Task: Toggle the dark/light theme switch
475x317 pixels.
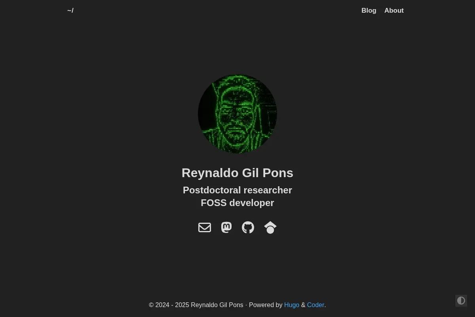Action: coord(461,301)
